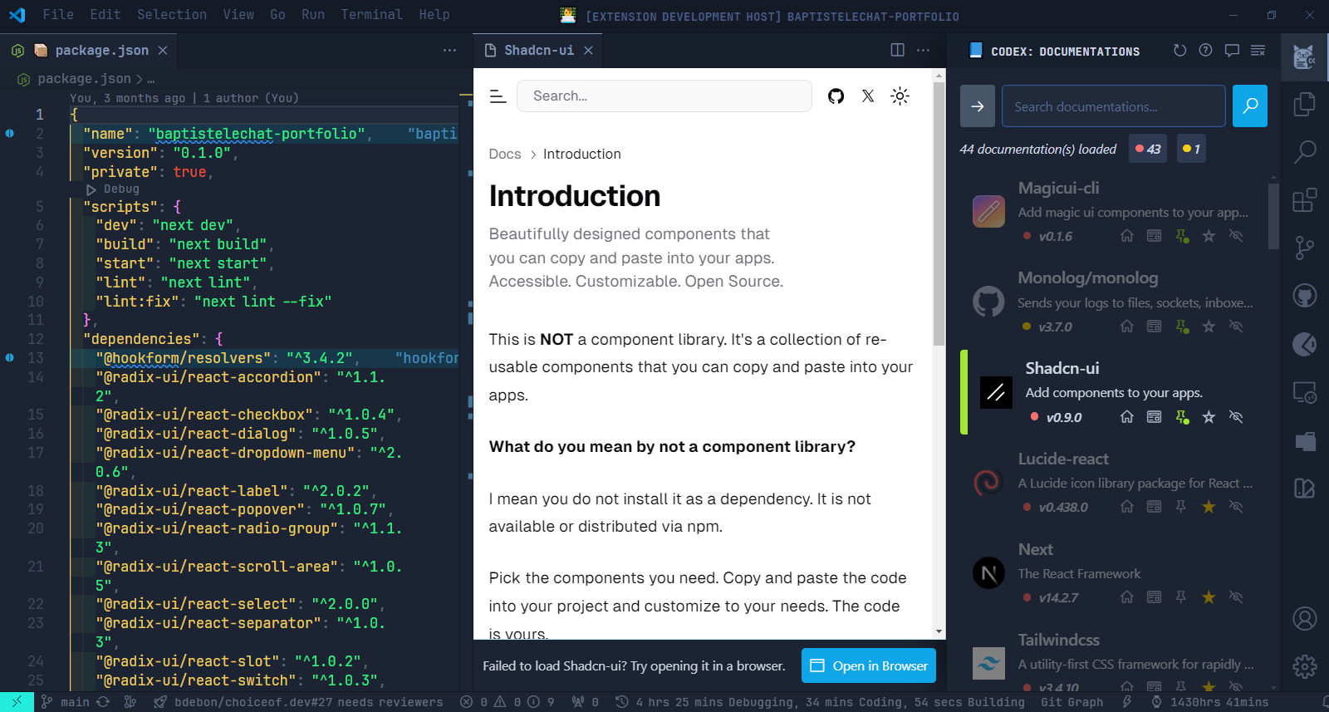The width and height of the screenshot is (1329, 712).
Task: Click the Search box in Shadcn-ui docs
Action: click(x=664, y=96)
